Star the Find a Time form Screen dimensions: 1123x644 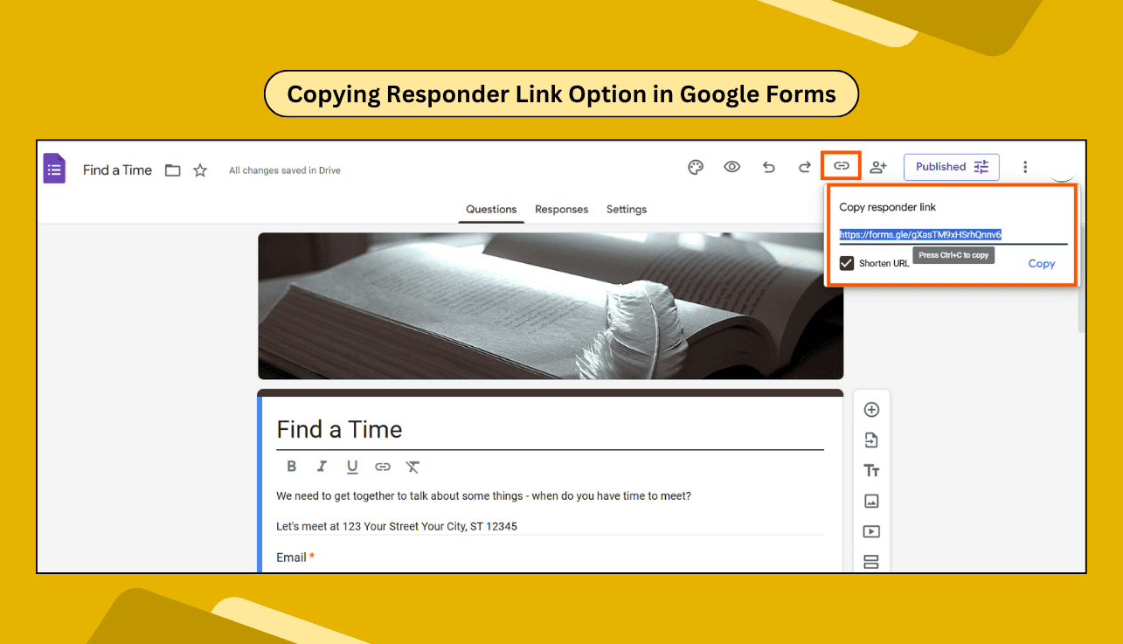point(199,170)
